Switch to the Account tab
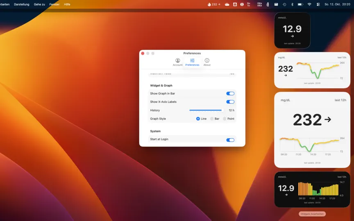The width and height of the screenshot is (354, 221). [x=178, y=62]
